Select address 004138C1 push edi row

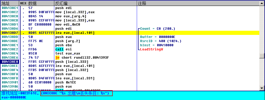coord(130,8)
